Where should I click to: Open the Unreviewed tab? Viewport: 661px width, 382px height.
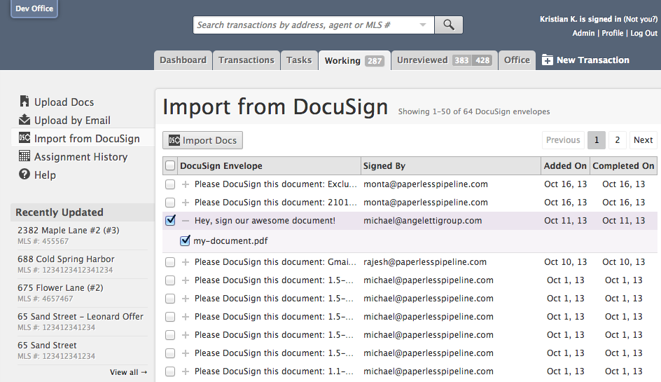tap(445, 60)
